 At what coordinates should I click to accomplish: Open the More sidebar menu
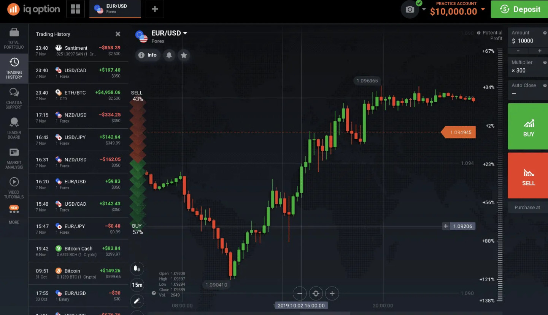click(x=14, y=215)
